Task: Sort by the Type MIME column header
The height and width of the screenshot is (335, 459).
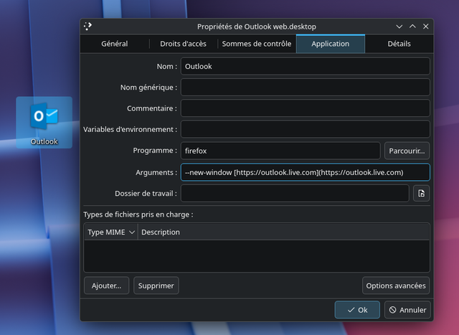Action: click(x=111, y=232)
